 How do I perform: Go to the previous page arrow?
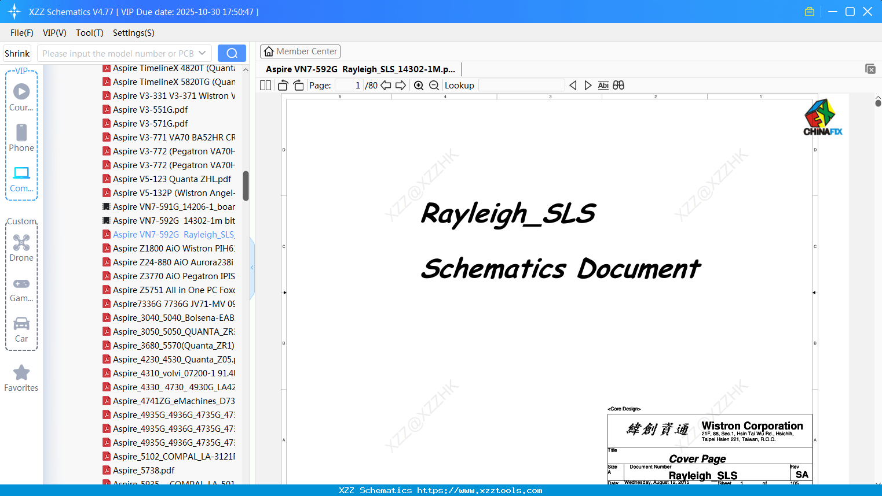pyautogui.click(x=386, y=86)
